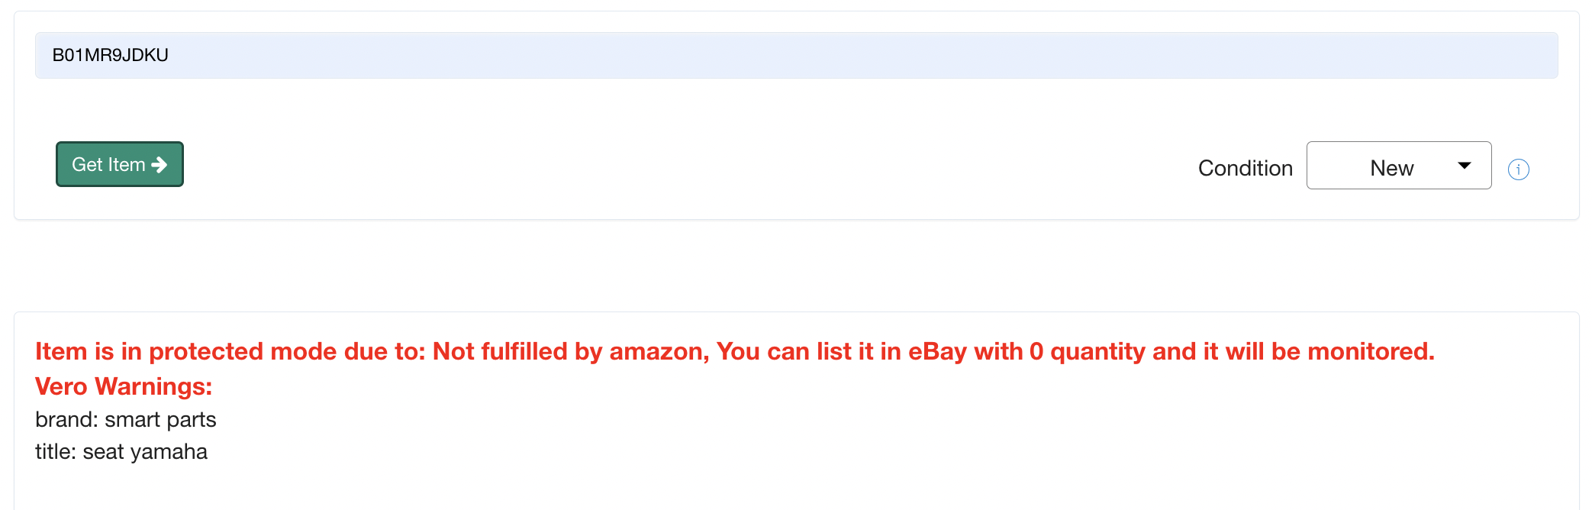Screen dimensions: 1592x510
Task: Click the B01MR9JDKU text in the field
Action: point(110,55)
